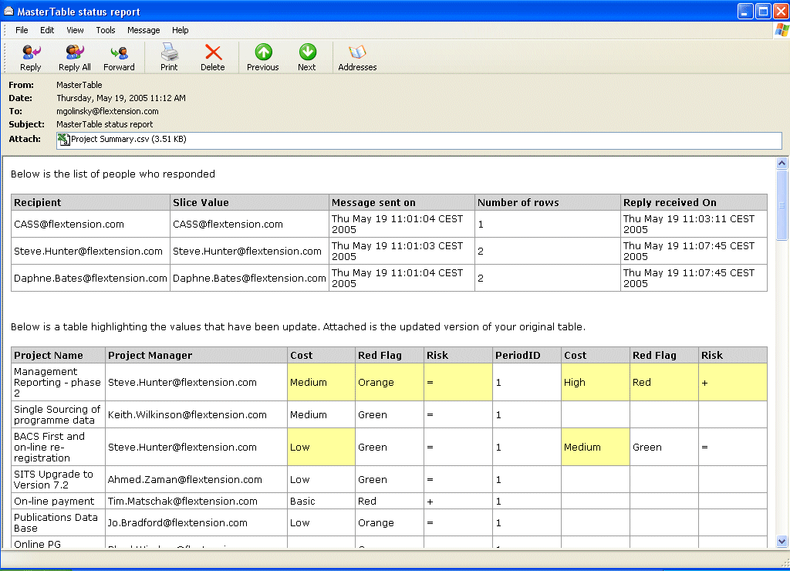Click the On-line payment project cell
The height and width of the screenshot is (571, 790).
coord(58,502)
